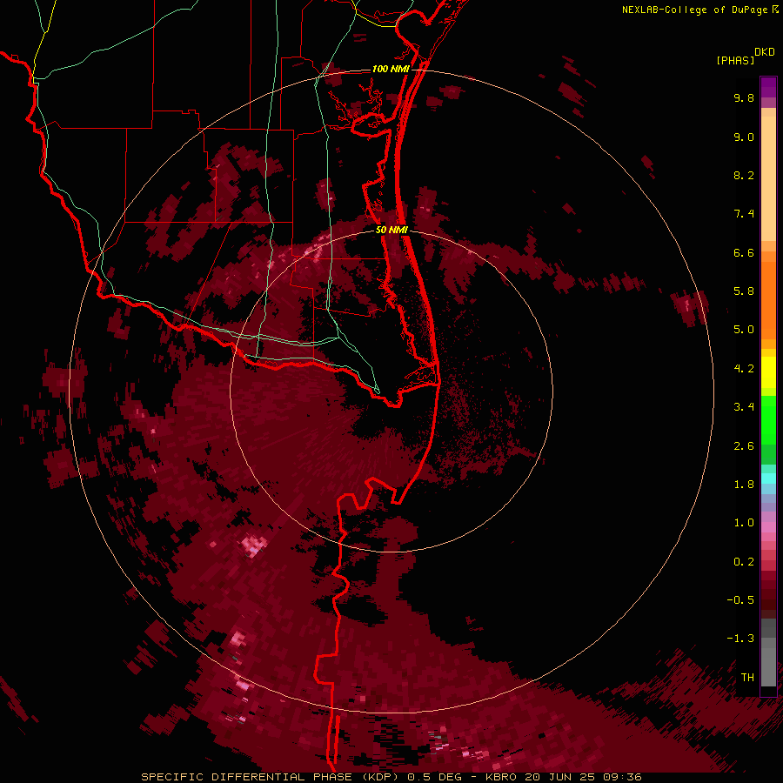The width and height of the screenshot is (783, 783).
Task: Click the 4.2 color scale label
Action: pos(744,369)
